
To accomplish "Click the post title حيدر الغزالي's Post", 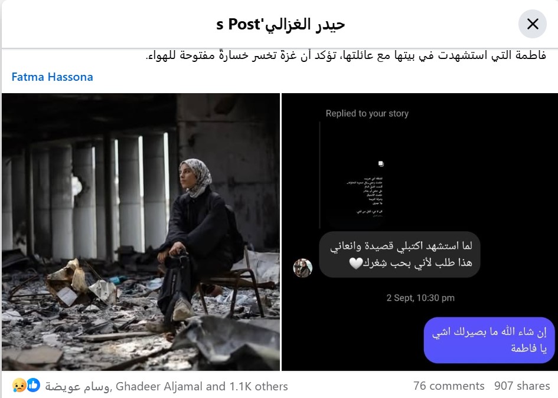I will point(280,24).
